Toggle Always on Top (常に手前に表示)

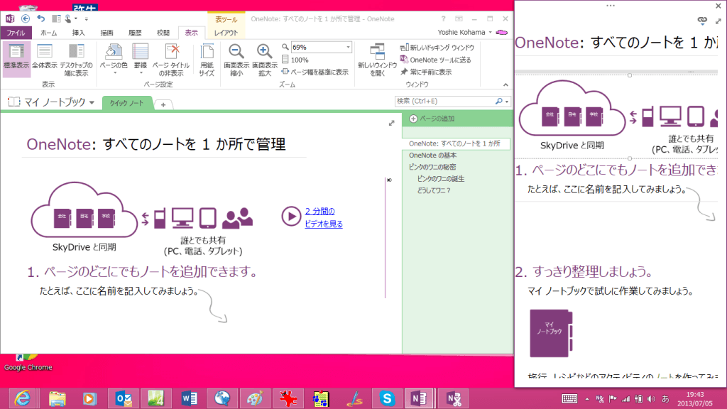pos(426,72)
